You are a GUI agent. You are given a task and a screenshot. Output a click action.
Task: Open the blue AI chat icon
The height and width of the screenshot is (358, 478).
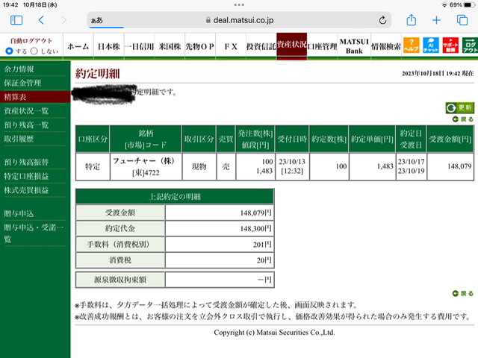tap(431, 45)
